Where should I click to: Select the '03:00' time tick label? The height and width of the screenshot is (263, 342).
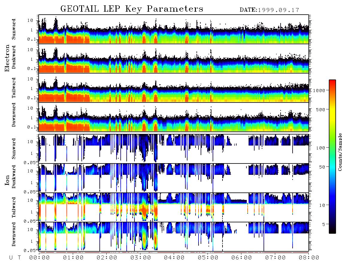coord(141,258)
